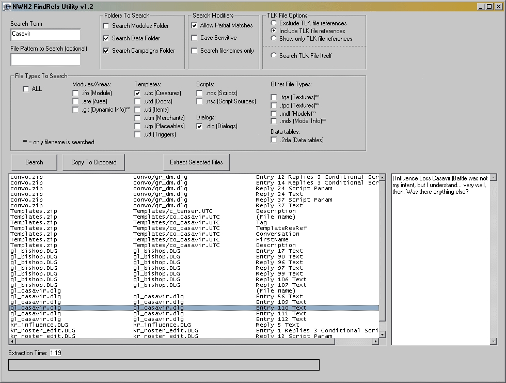This screenshot has width=506, height=383.
Task: Toggle Allow Partial Matches checkbox
Action: tap(195, 25)
